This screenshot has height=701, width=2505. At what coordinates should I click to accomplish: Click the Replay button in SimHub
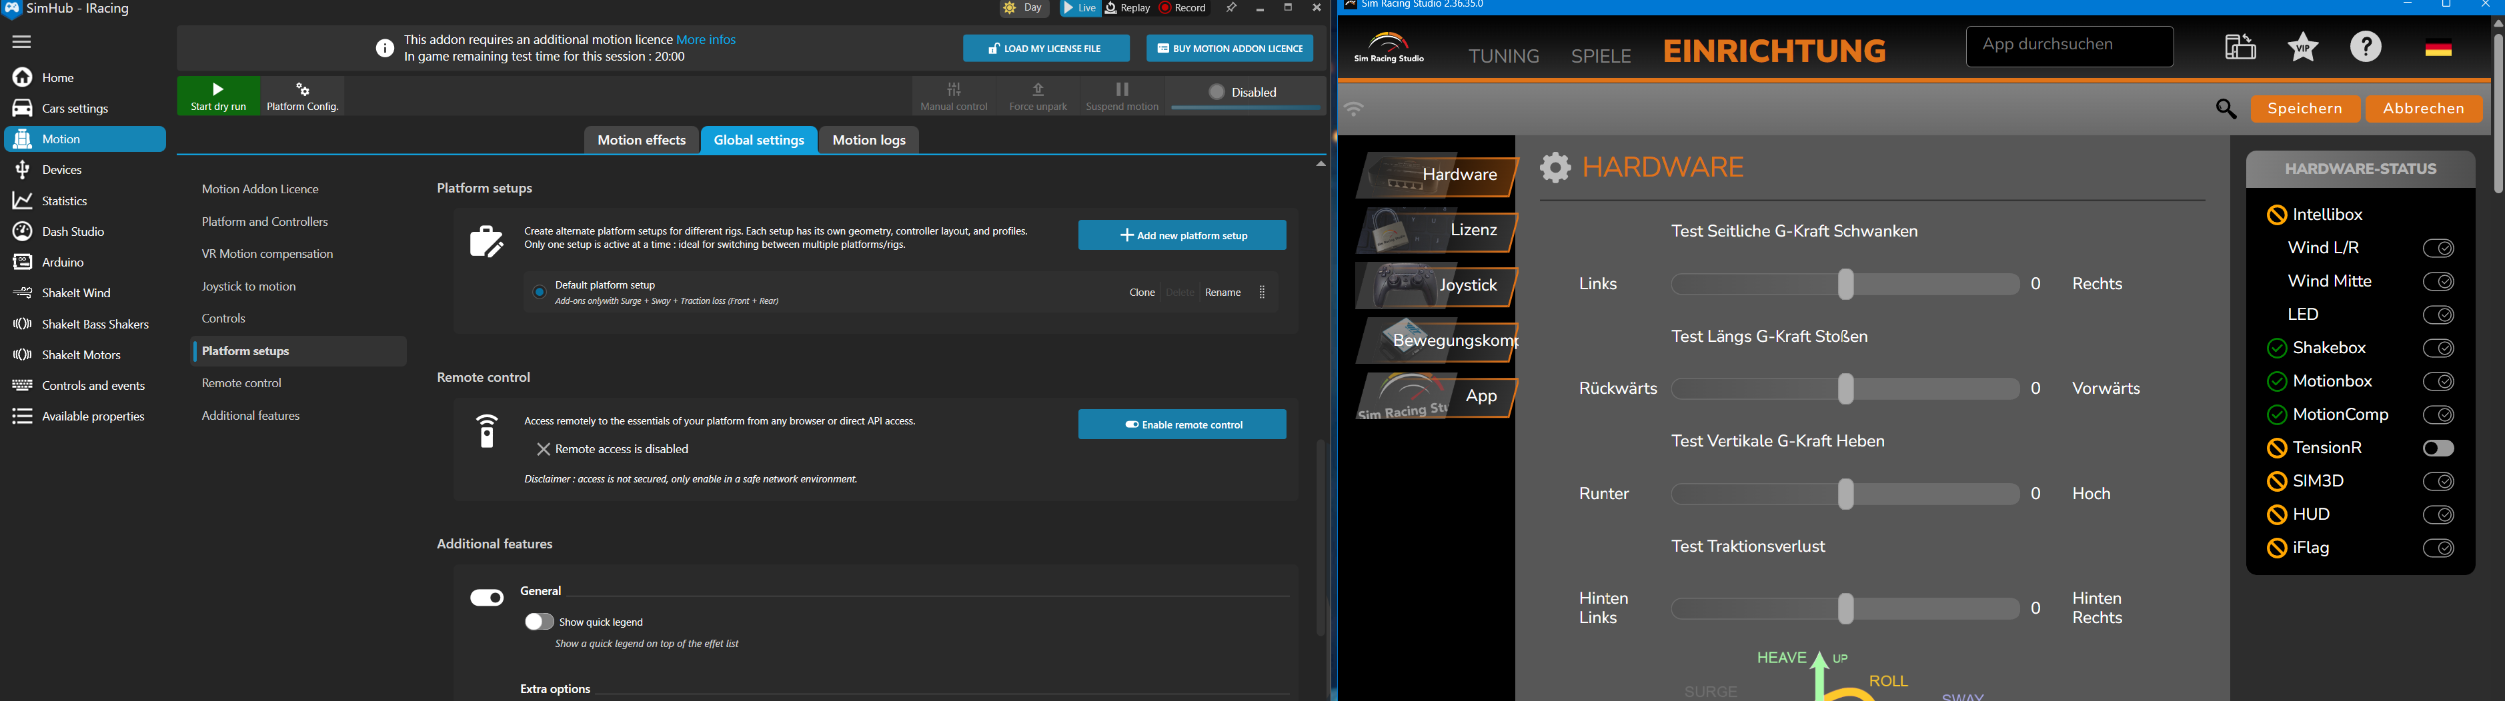1128,9
